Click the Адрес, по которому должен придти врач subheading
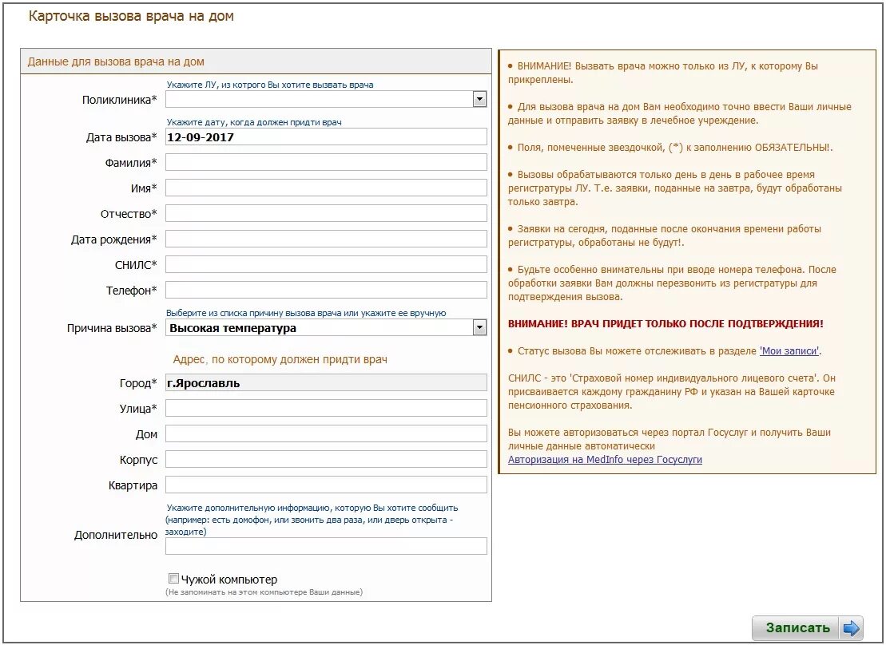This screenshot has width=886, height=645. pos(280,360)
